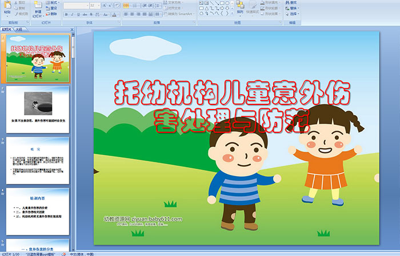Viewport: 400px width, 256px height.
Task: Close the slide thumbnails pane
Action: point(72,30)
